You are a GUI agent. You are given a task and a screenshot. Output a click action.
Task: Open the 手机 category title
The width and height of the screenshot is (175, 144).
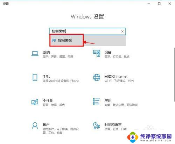(46, 76)
